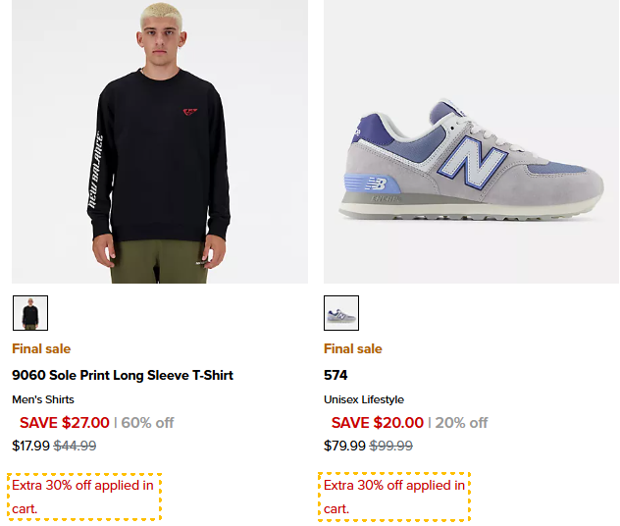Open the long sleeve T-shirt product photo

point(160,142)
